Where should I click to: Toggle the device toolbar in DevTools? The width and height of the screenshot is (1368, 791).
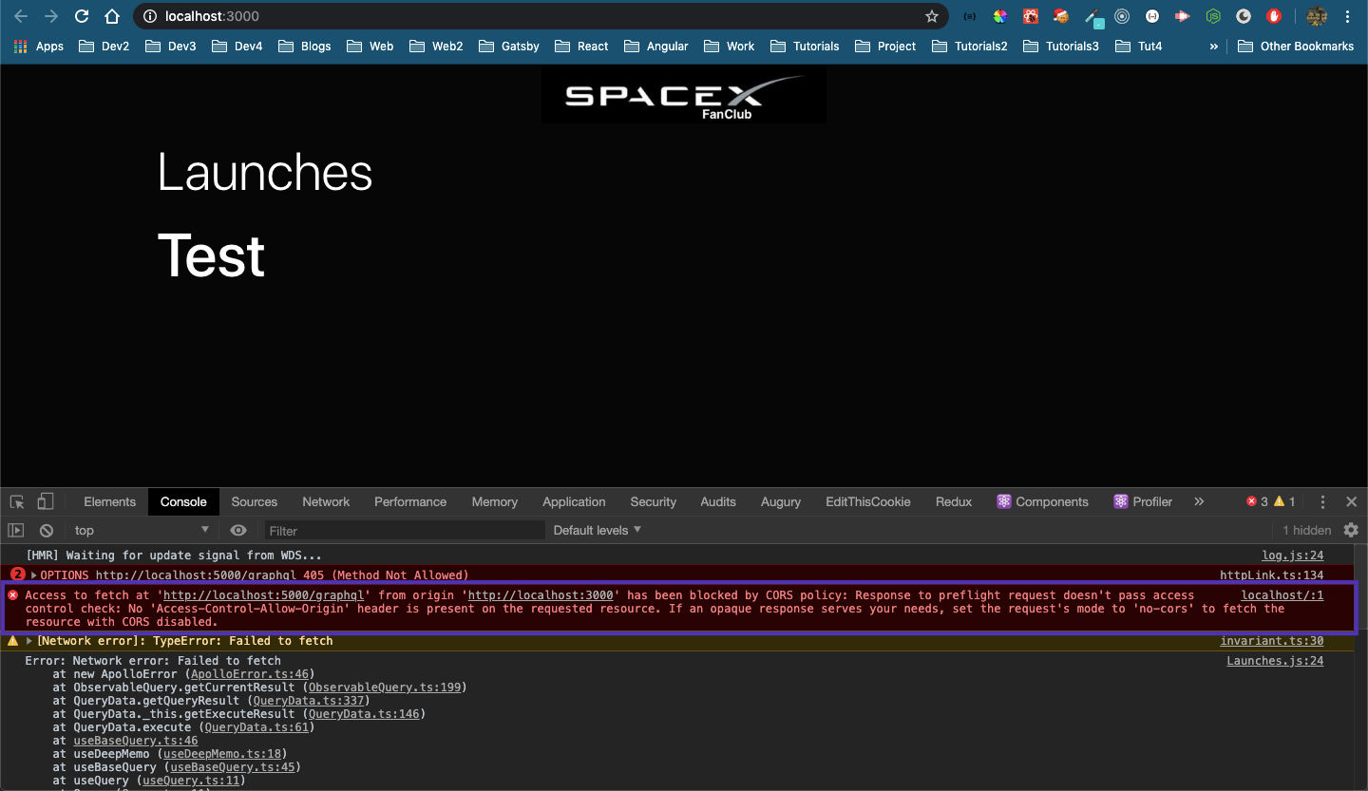(x=46, y=501)
